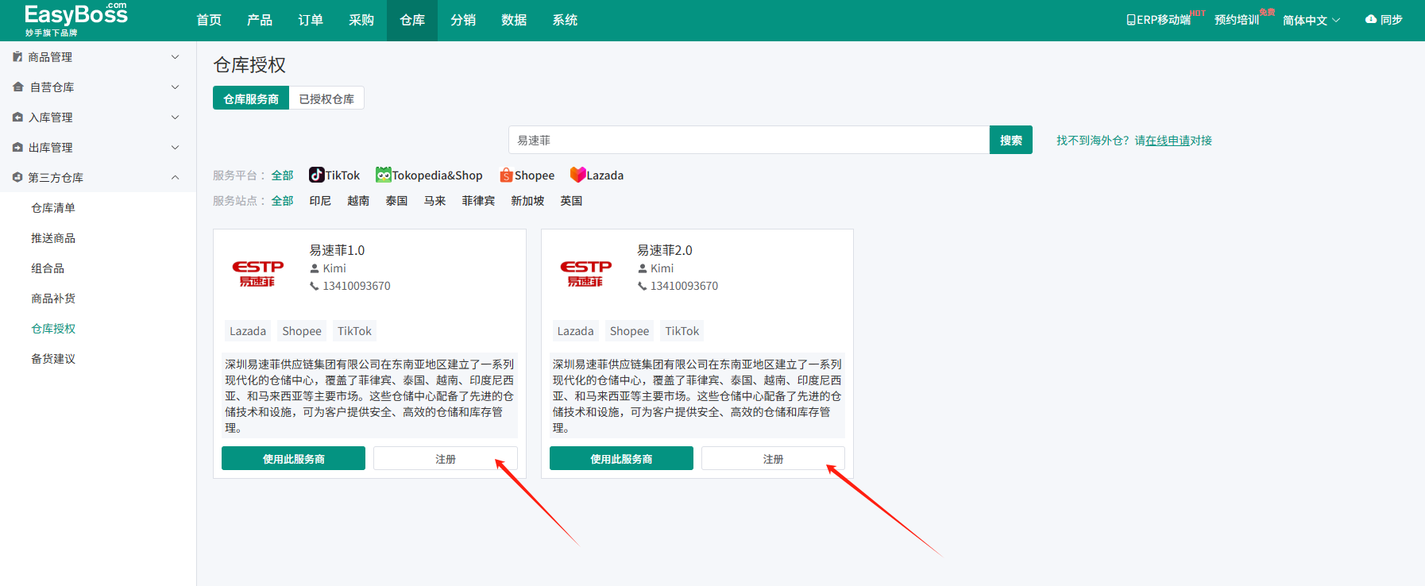Viewport: 1425px width, 586px height.
Task: Select 全部 for 服务站点 filter
Action: point(282,201)
